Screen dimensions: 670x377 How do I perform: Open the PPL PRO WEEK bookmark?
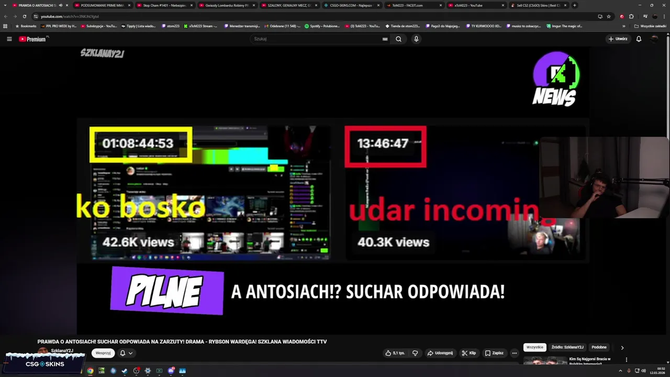(x=58, y=26)
